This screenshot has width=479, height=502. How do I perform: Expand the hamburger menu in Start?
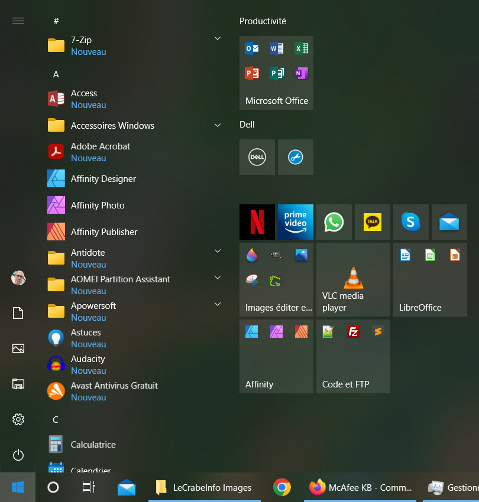(x=18, y=21)
